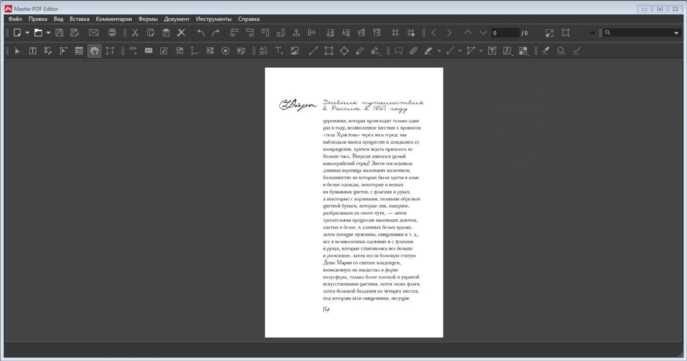Image resolution: width=687 pixels, height=361 pixels.
Task: Toggle snap to grid icon
Action: [411, 33]
